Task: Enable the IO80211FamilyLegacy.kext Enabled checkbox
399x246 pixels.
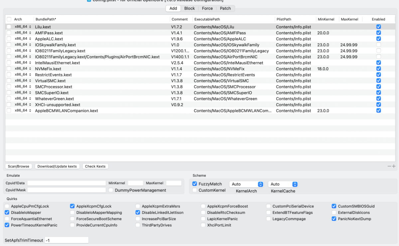Action: (x=378, y=50)
